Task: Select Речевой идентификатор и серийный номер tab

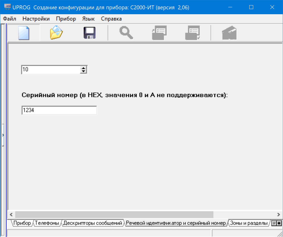Action: [176, 223]
